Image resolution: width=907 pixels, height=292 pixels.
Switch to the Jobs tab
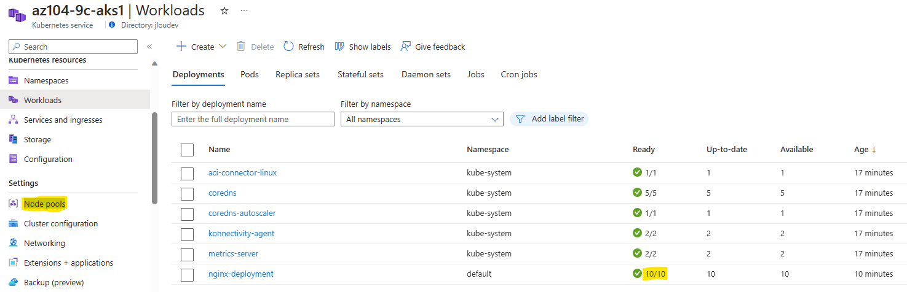click(x=476, y=74)
